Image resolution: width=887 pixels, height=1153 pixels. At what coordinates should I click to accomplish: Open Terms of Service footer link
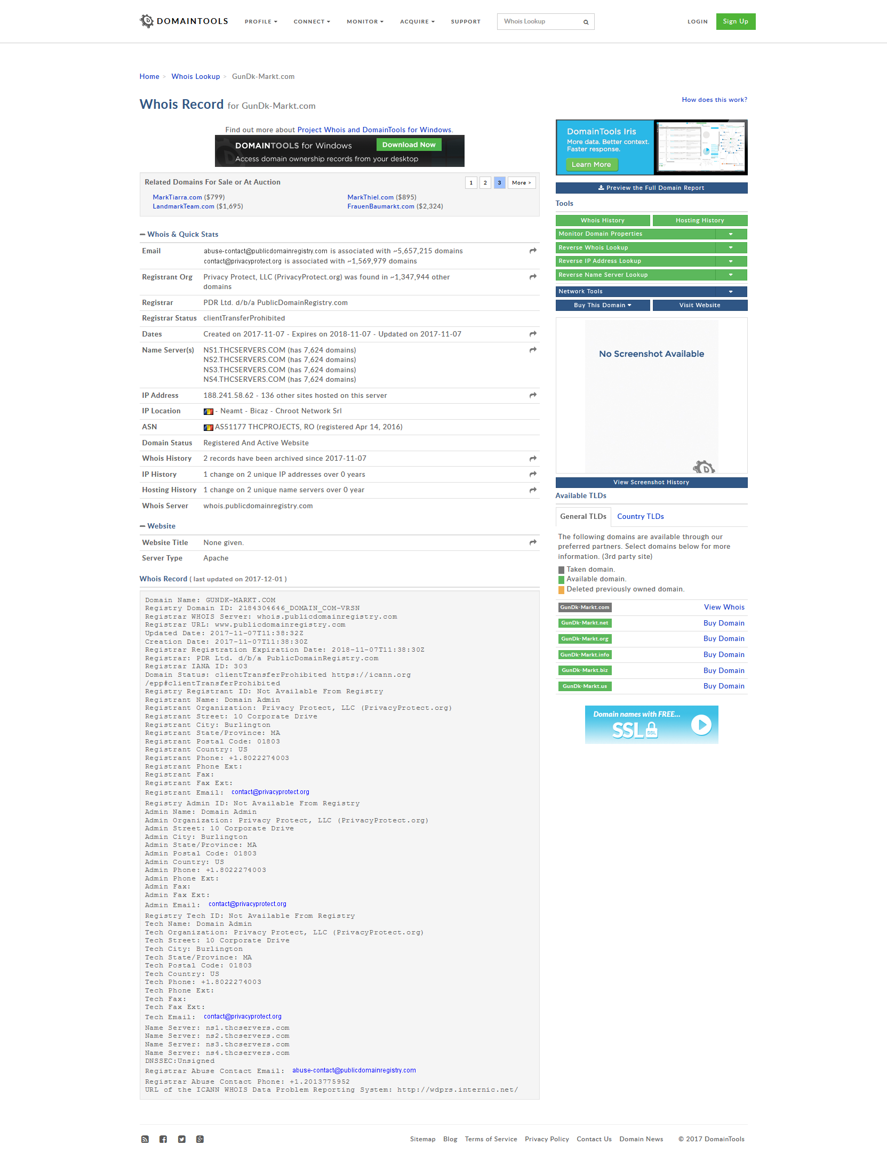[491, 1139]
